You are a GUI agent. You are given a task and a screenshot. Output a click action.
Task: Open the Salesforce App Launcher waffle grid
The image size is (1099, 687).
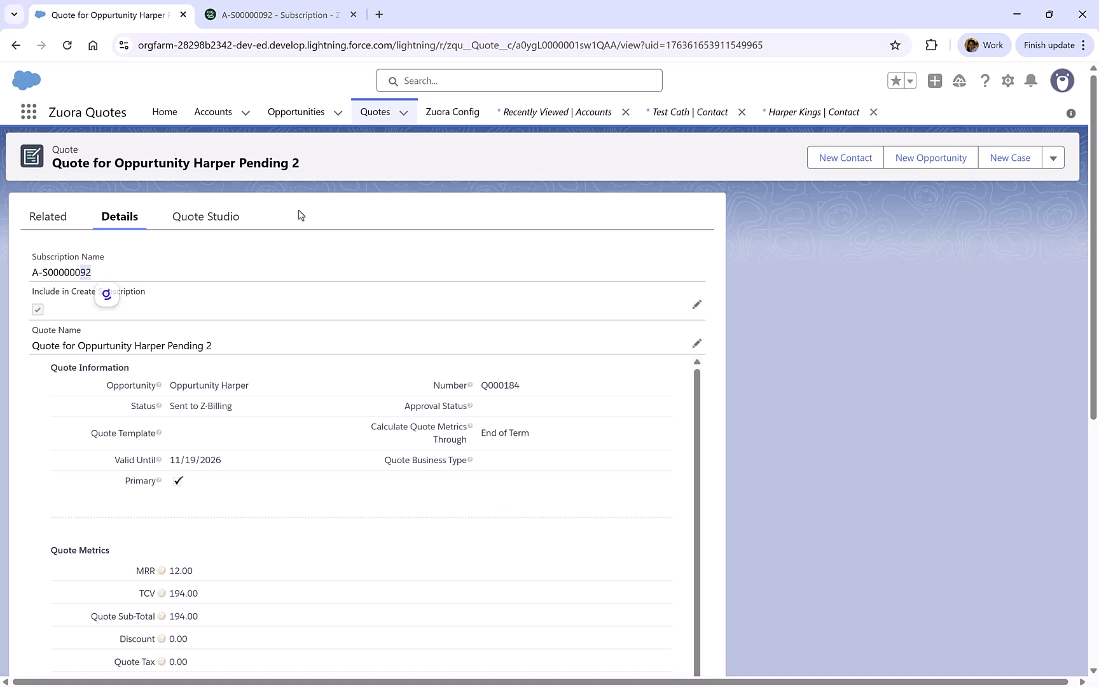coord(28,112)
